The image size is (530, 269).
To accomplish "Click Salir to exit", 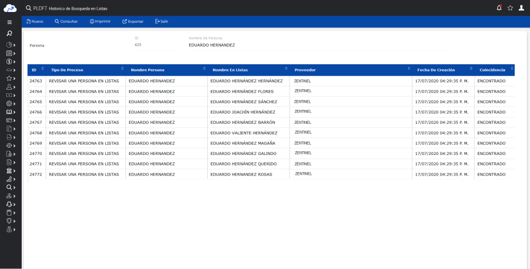I will pos(162,21).
